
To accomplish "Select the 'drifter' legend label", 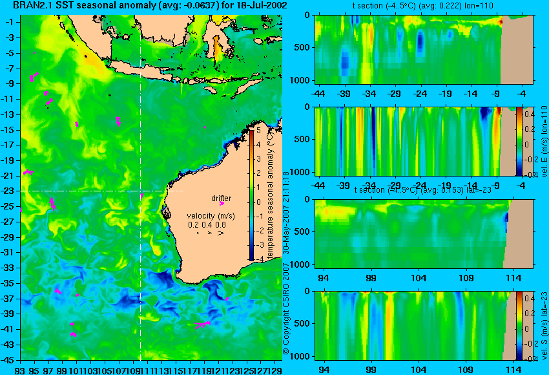I will 222,198.
